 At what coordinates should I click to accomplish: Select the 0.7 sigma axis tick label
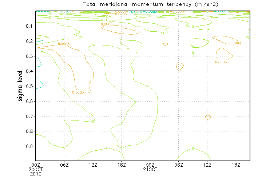pyautogui.click(x=29, y=116)
